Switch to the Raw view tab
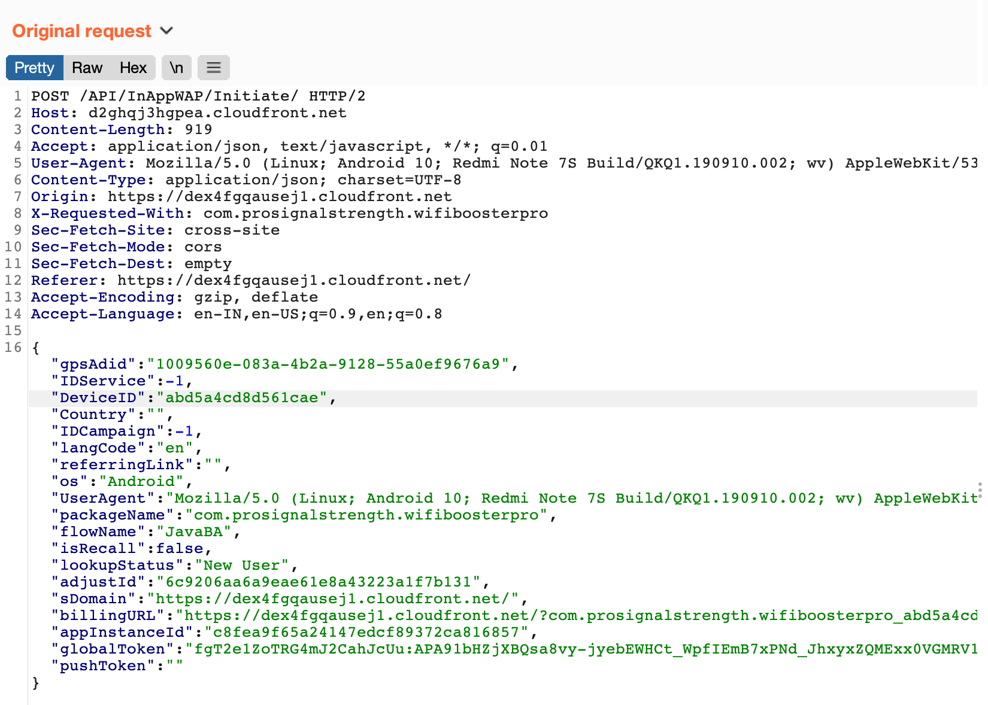The height and width of the screenshot is (705, 988). coord(87,68)
